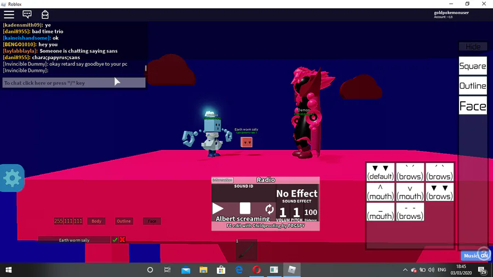Launch Microsoft Edge from taskbar

(x=239, y=270)
